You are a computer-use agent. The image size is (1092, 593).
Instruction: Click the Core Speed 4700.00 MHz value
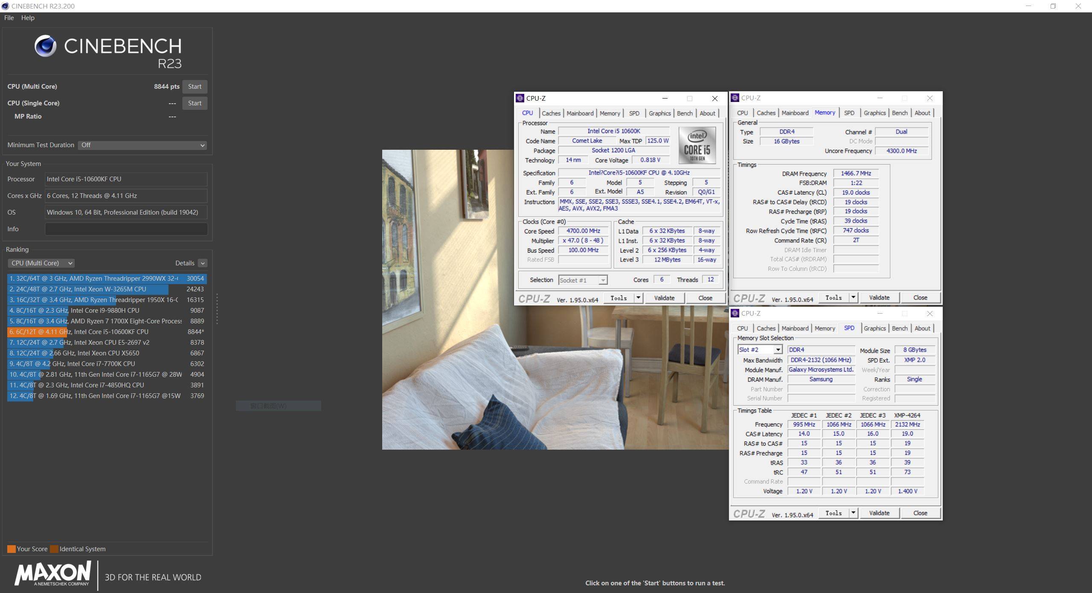583,231
